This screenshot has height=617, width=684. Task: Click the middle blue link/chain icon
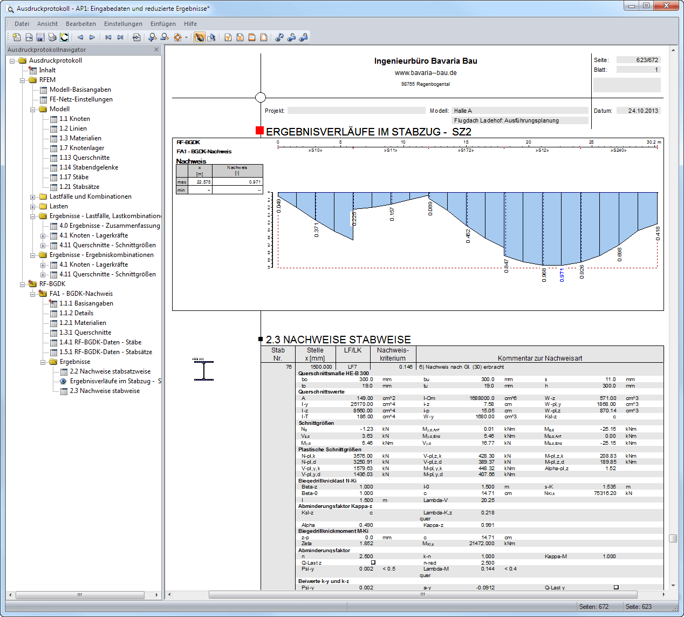pos(291,37)
